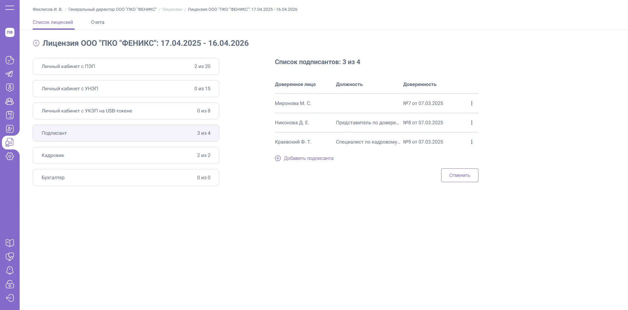
Task: Click the settings gear in sidebar
Action: pyautogui.click(x=10, y=156)
